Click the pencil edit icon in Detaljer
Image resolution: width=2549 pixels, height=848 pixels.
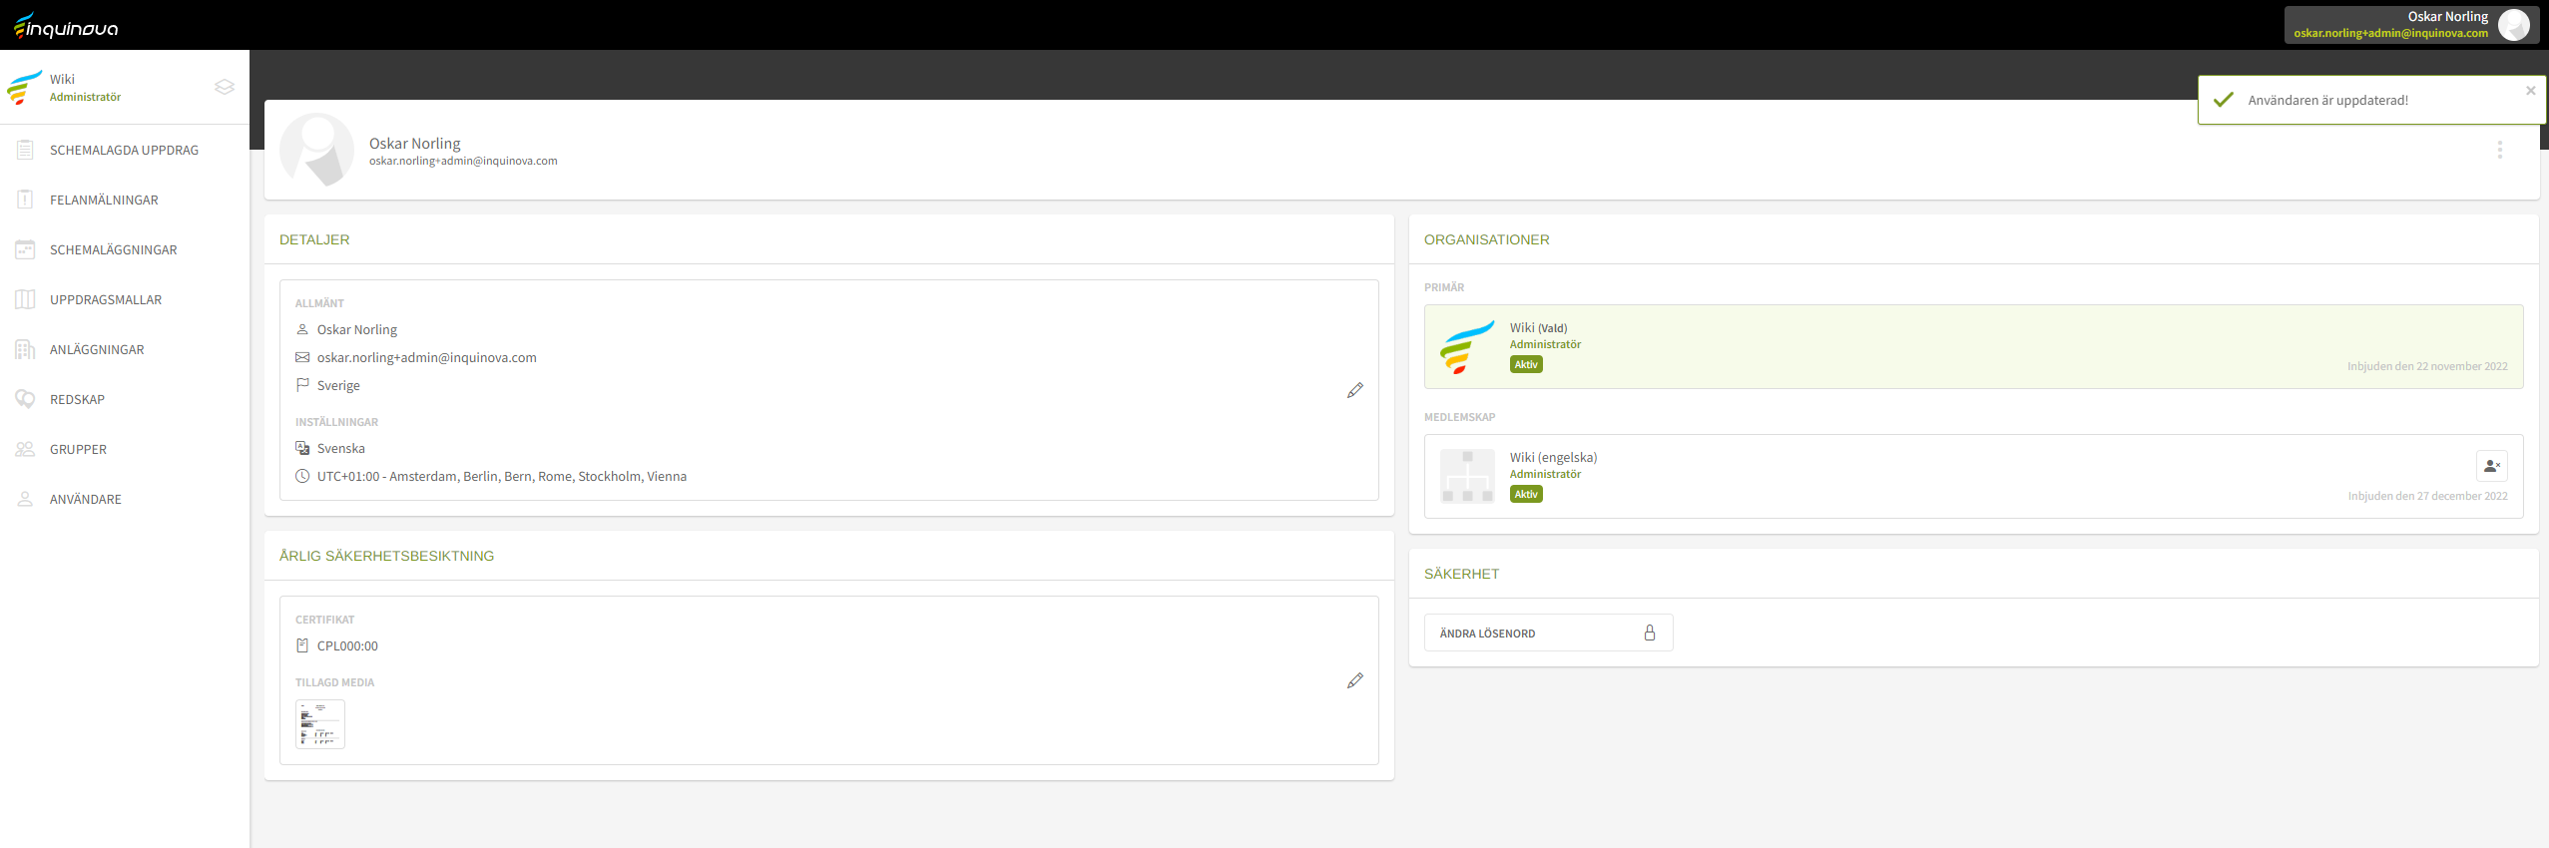[1354, 390]
